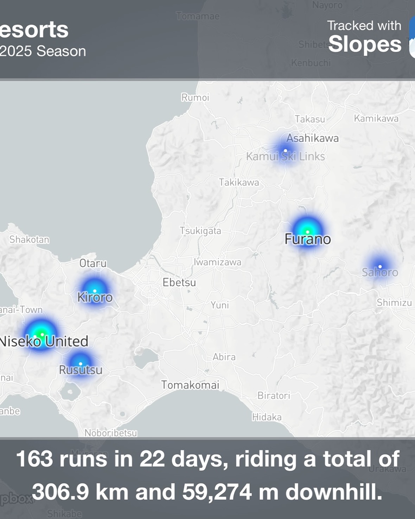Click the 'Tracked with' text
Screen dimensions: 415x519
pyautogui.click(x=364, y=25)
